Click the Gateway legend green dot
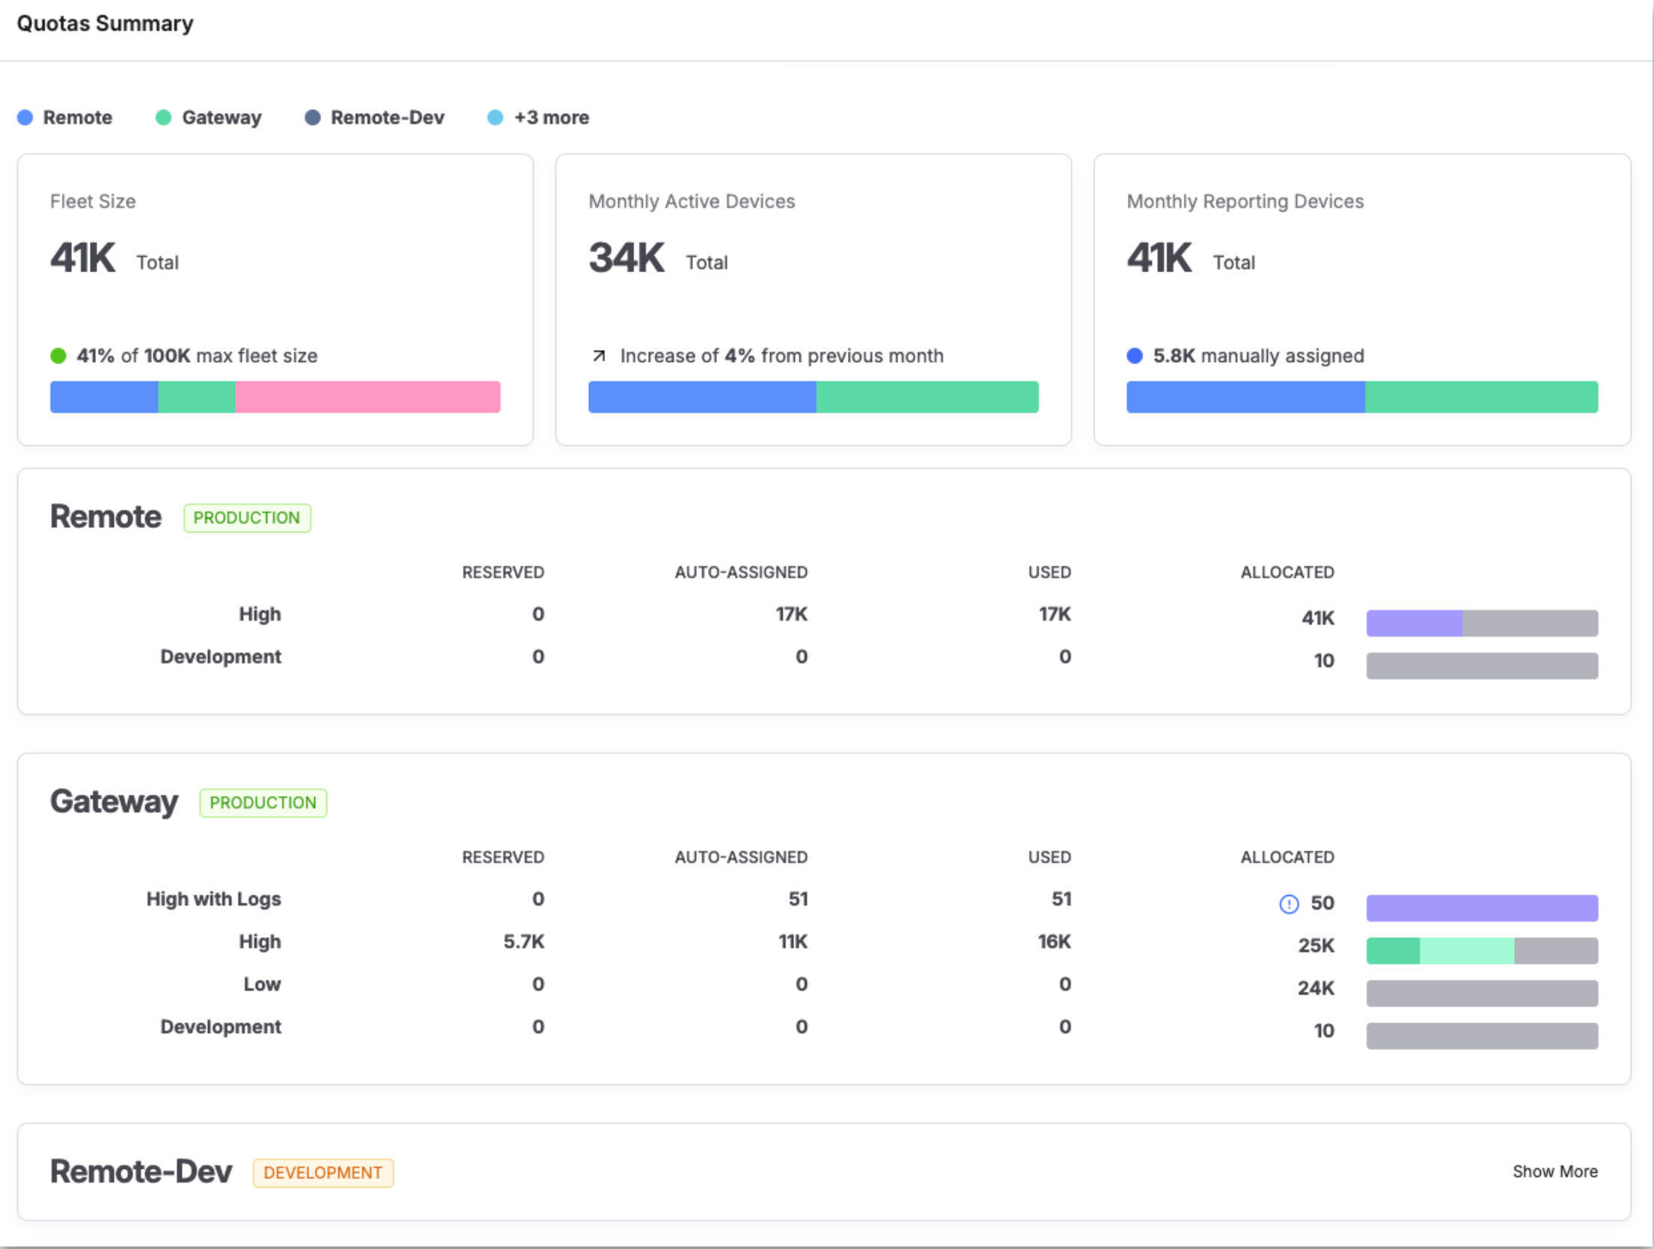The width and height of the screenshot is (1654, 1249). tap(163, 117)
